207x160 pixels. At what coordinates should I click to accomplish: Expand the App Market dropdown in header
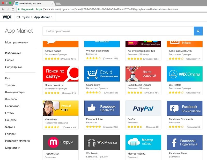click(43, 17)
